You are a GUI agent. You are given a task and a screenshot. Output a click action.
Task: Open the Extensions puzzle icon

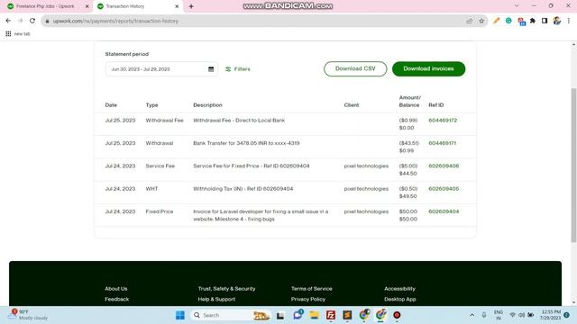coord(533,21)
